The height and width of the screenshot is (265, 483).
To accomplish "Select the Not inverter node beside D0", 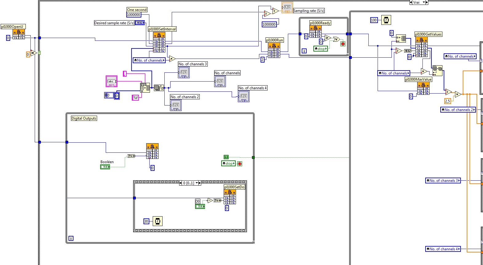I will (210, 200).
